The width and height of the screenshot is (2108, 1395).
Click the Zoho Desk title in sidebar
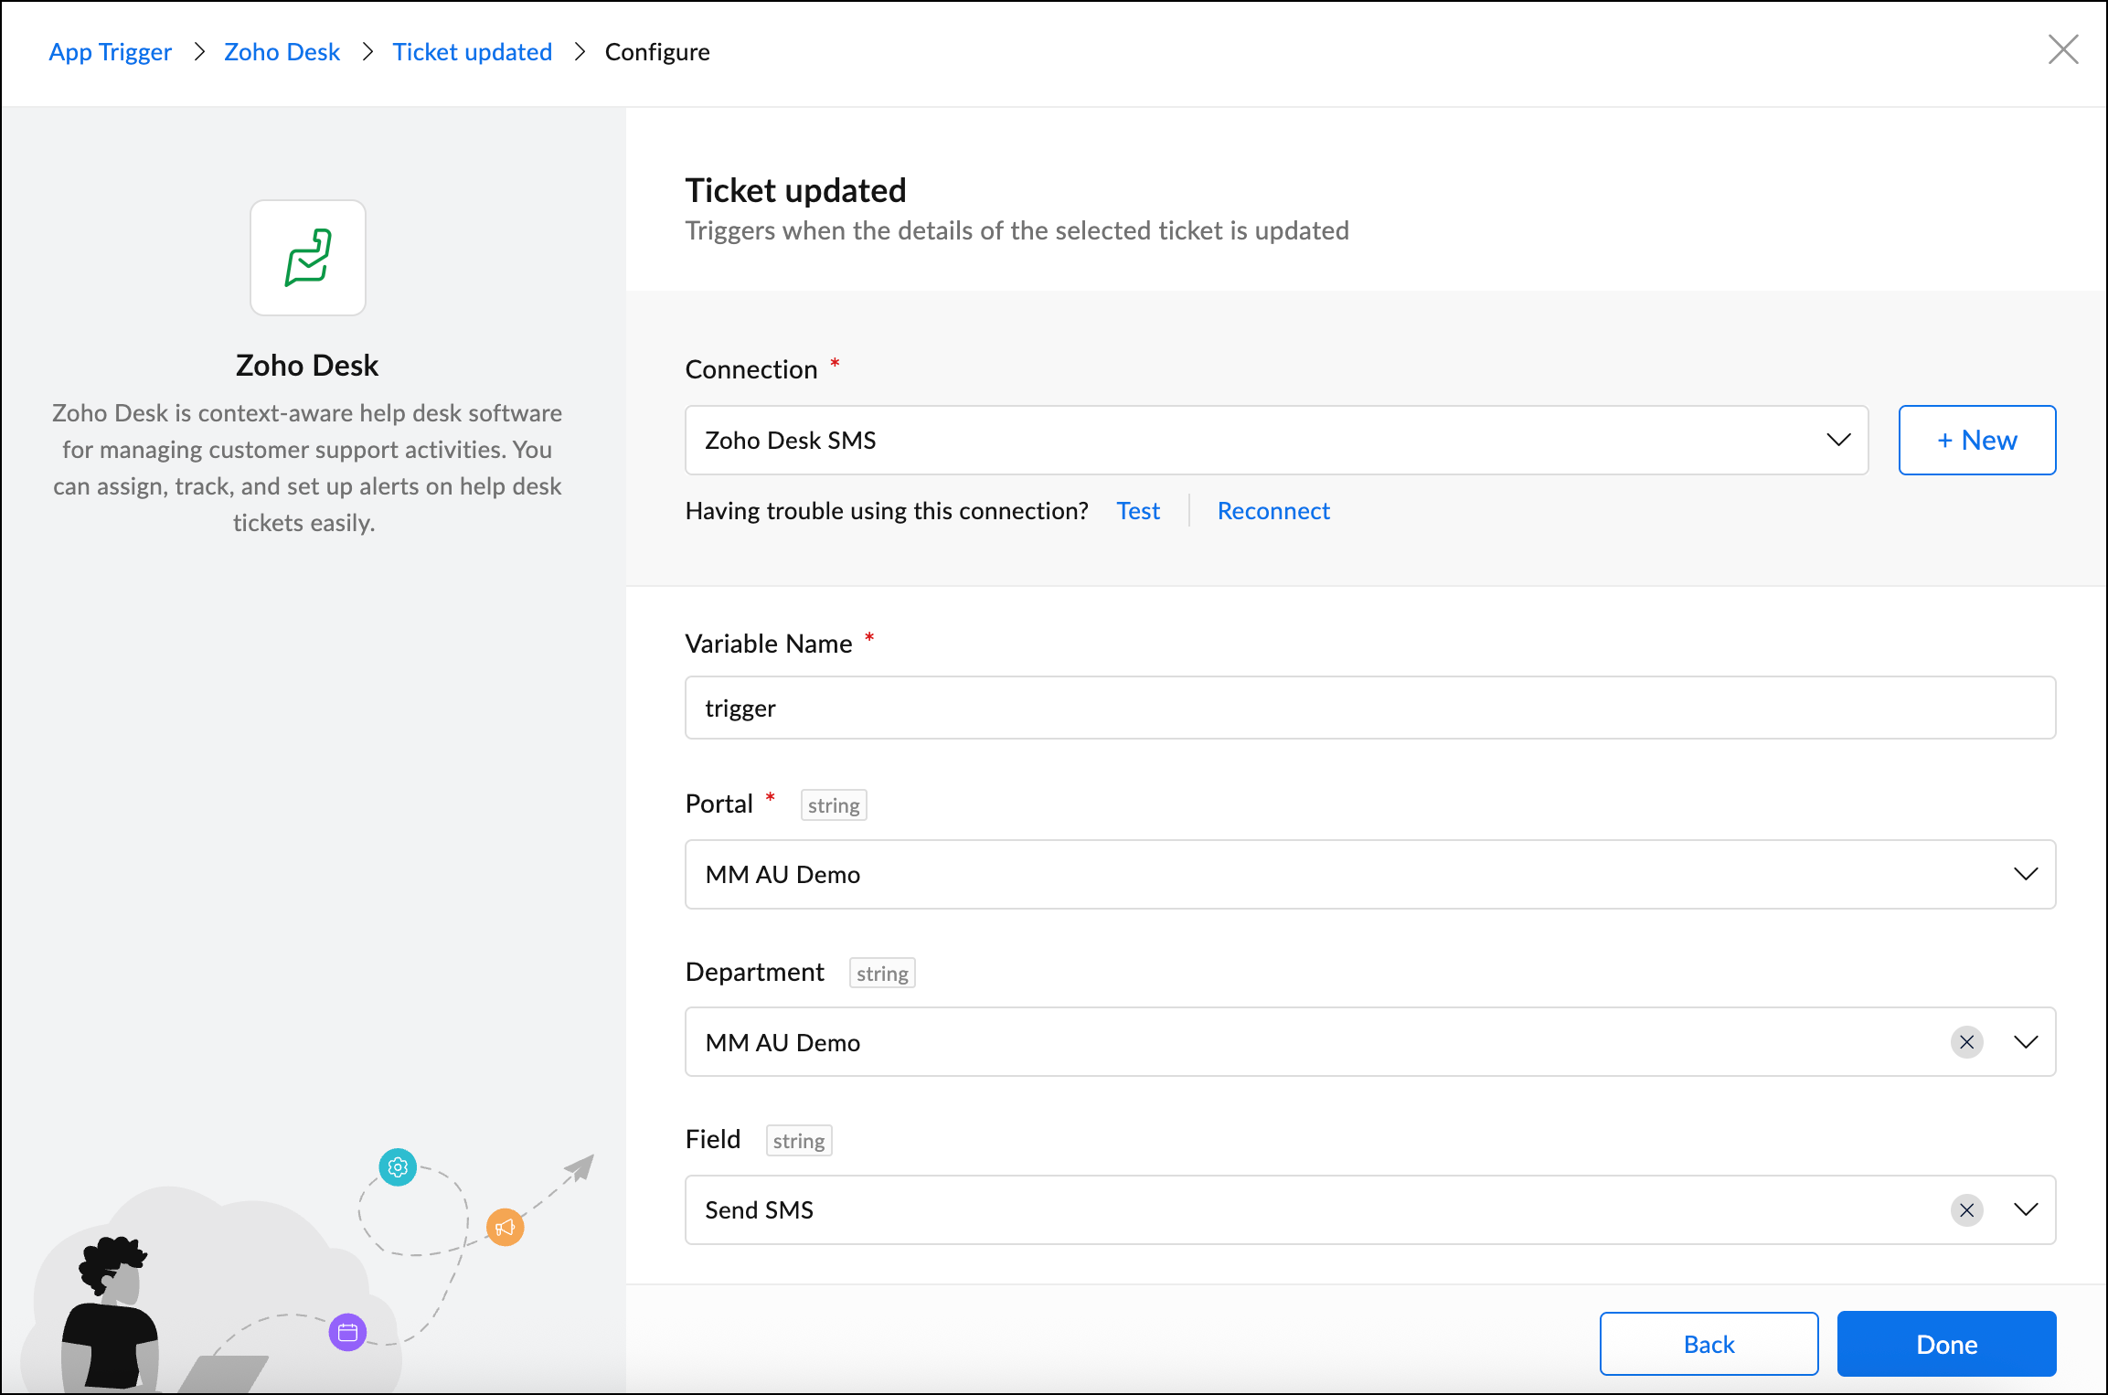[x=307, y=366]
